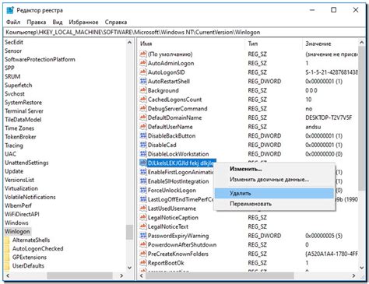Viewport: 369px width, 284px height.
Task: Click the DWORD icon of EnableFirstLogonAnimation
Action: 143,172
